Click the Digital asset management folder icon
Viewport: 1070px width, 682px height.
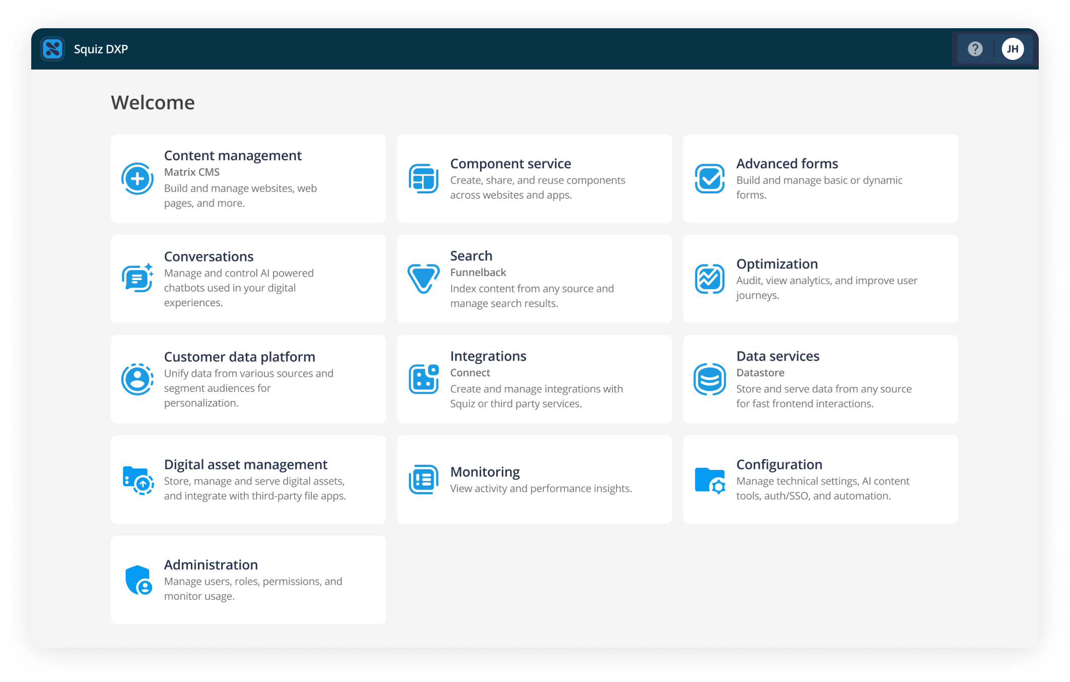138,480
